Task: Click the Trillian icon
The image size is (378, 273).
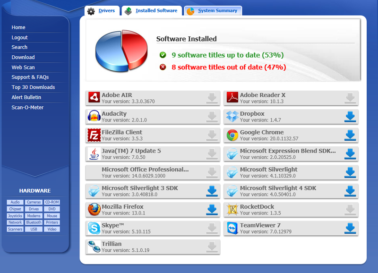Action: (x=94, y=247)
